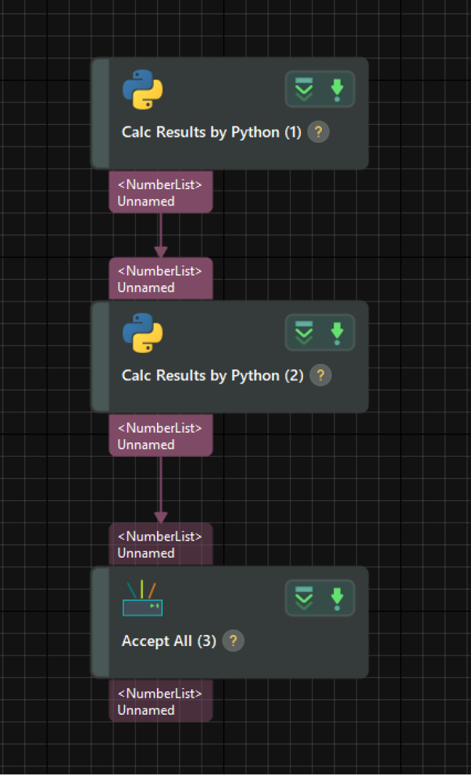Open help for Calc Results by Python (1)
The height and width of the screenshot is (775, 471).
point(319,132)
